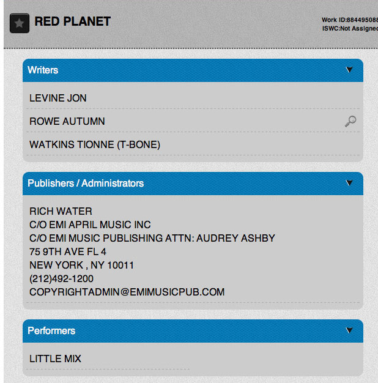378x383 pixels.
Task: Select publisher RICH WATER
Action: click(61, 211)
